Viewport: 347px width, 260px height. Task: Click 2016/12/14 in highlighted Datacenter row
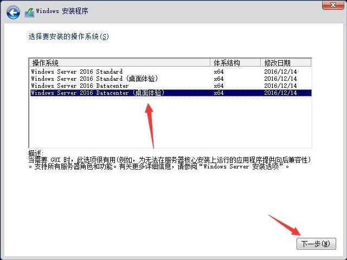(x=280, y=93)
